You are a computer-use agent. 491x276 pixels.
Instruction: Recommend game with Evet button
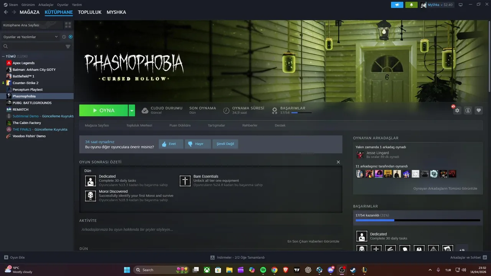(171, 144)
